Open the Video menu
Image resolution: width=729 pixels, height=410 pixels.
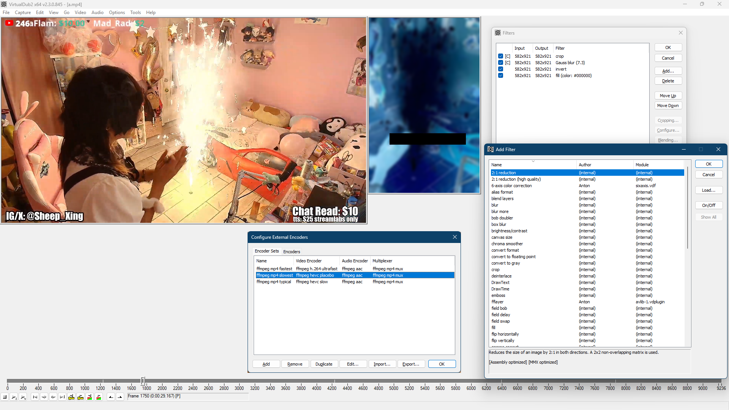click(80, 13)
